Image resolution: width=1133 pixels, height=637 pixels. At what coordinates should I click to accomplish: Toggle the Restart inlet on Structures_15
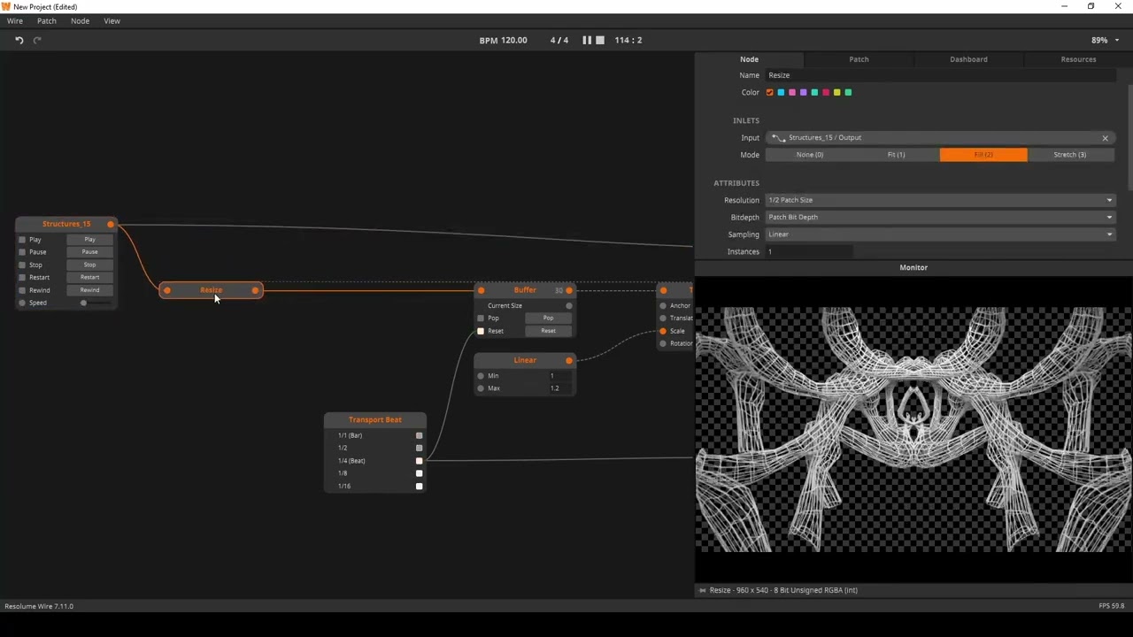pyautogui.click(x=22, y=278)
